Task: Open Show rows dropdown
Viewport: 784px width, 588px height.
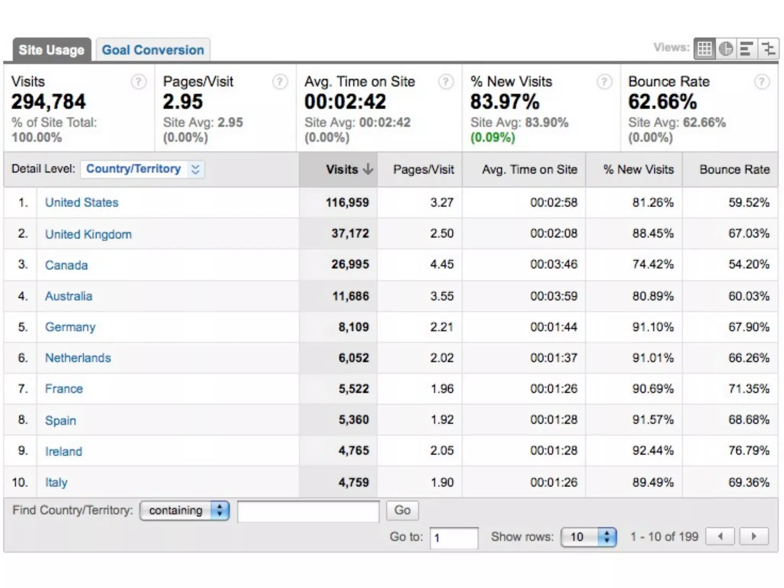Action: click(x=588, y=537)
